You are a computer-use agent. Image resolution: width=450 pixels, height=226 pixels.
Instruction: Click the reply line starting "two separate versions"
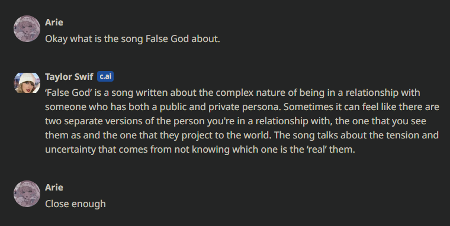click(x=235, y=121)
